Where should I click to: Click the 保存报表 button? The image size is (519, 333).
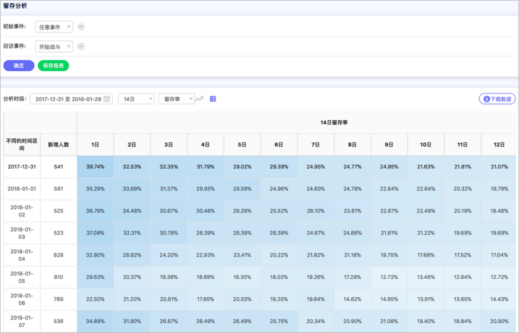(53, 66)
